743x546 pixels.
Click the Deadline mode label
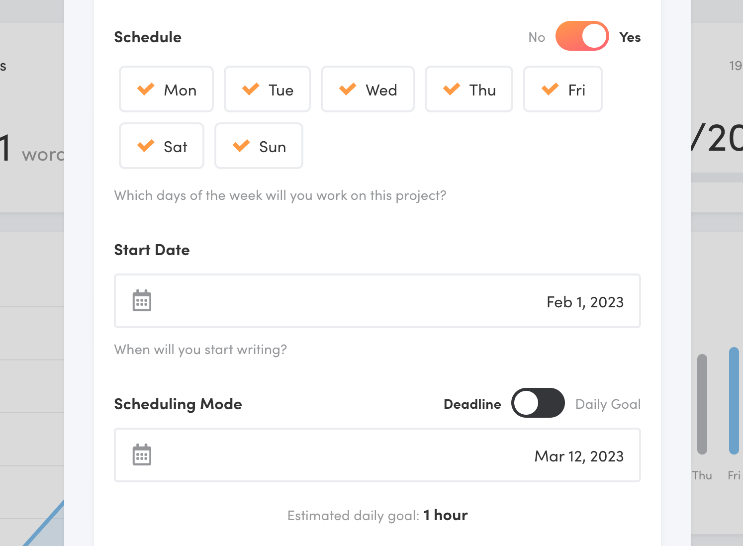pos(472,404)
